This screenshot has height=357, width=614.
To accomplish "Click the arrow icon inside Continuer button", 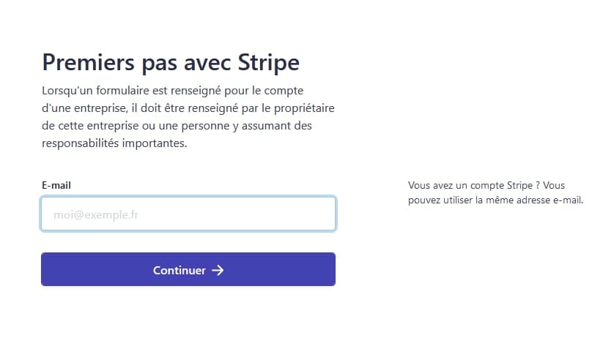I will point(218,270).
